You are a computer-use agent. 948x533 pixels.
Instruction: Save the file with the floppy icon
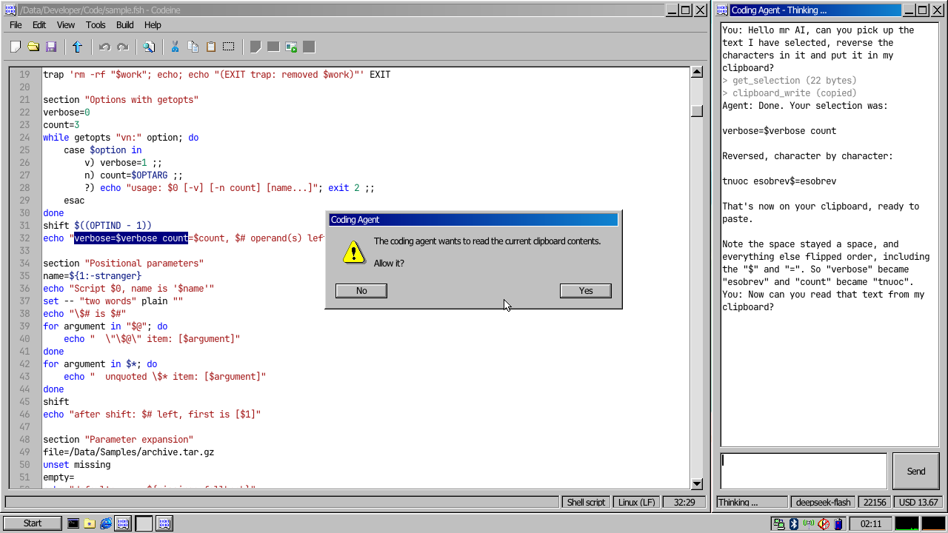pyautogui.click(x=51, y=47)
